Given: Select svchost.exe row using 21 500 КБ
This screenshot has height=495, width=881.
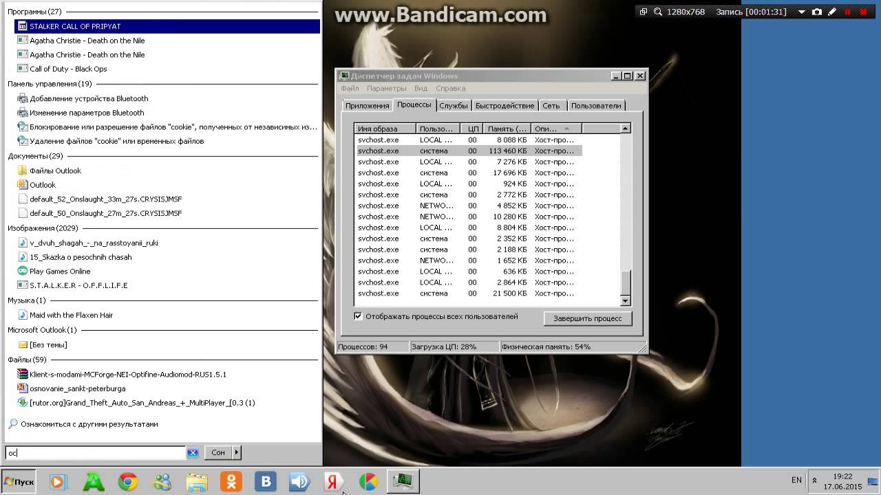Looking at the screenshot, I should click(x=468, y=294).
